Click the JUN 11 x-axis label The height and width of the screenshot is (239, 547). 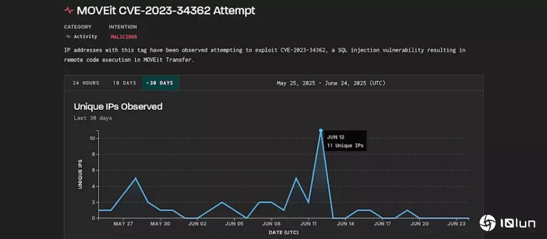tap(308, 224)
